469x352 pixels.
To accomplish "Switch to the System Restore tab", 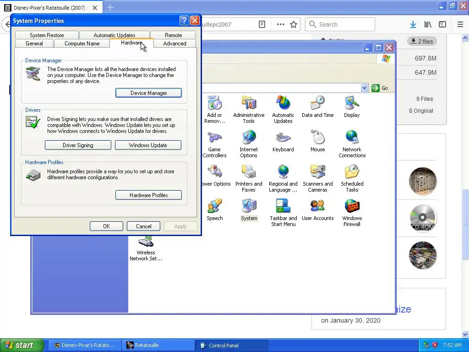I will [x=47, y=35].
